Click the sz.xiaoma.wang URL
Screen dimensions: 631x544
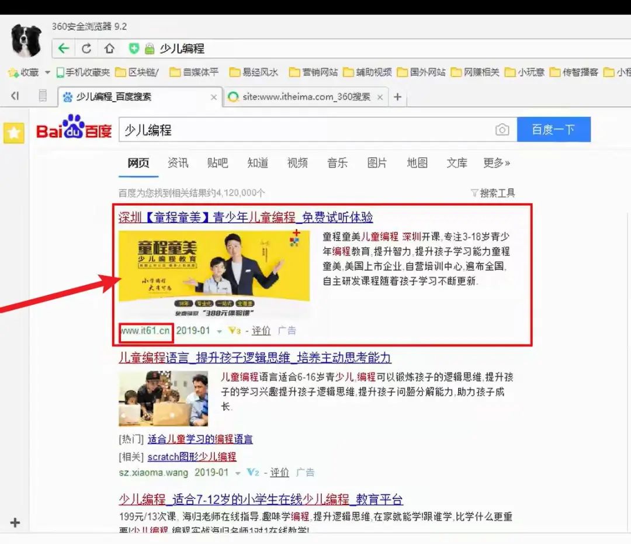(154, 472)
